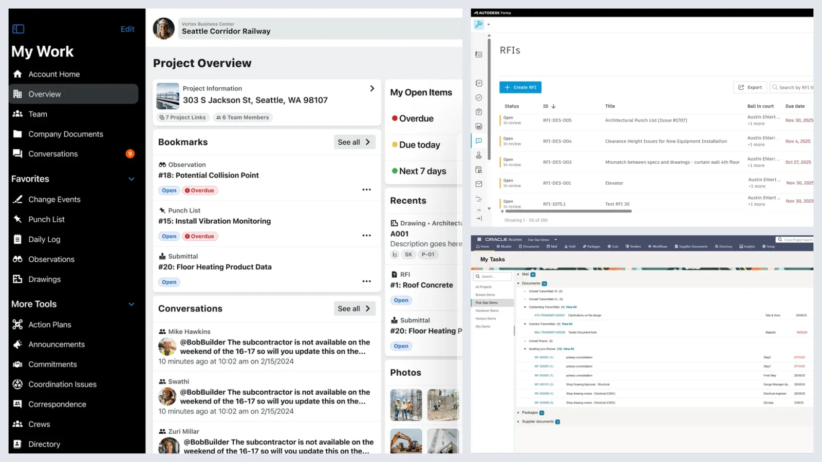Click the envelope icon in Forma sidebar
822x462 pixels.
point(479,184)
